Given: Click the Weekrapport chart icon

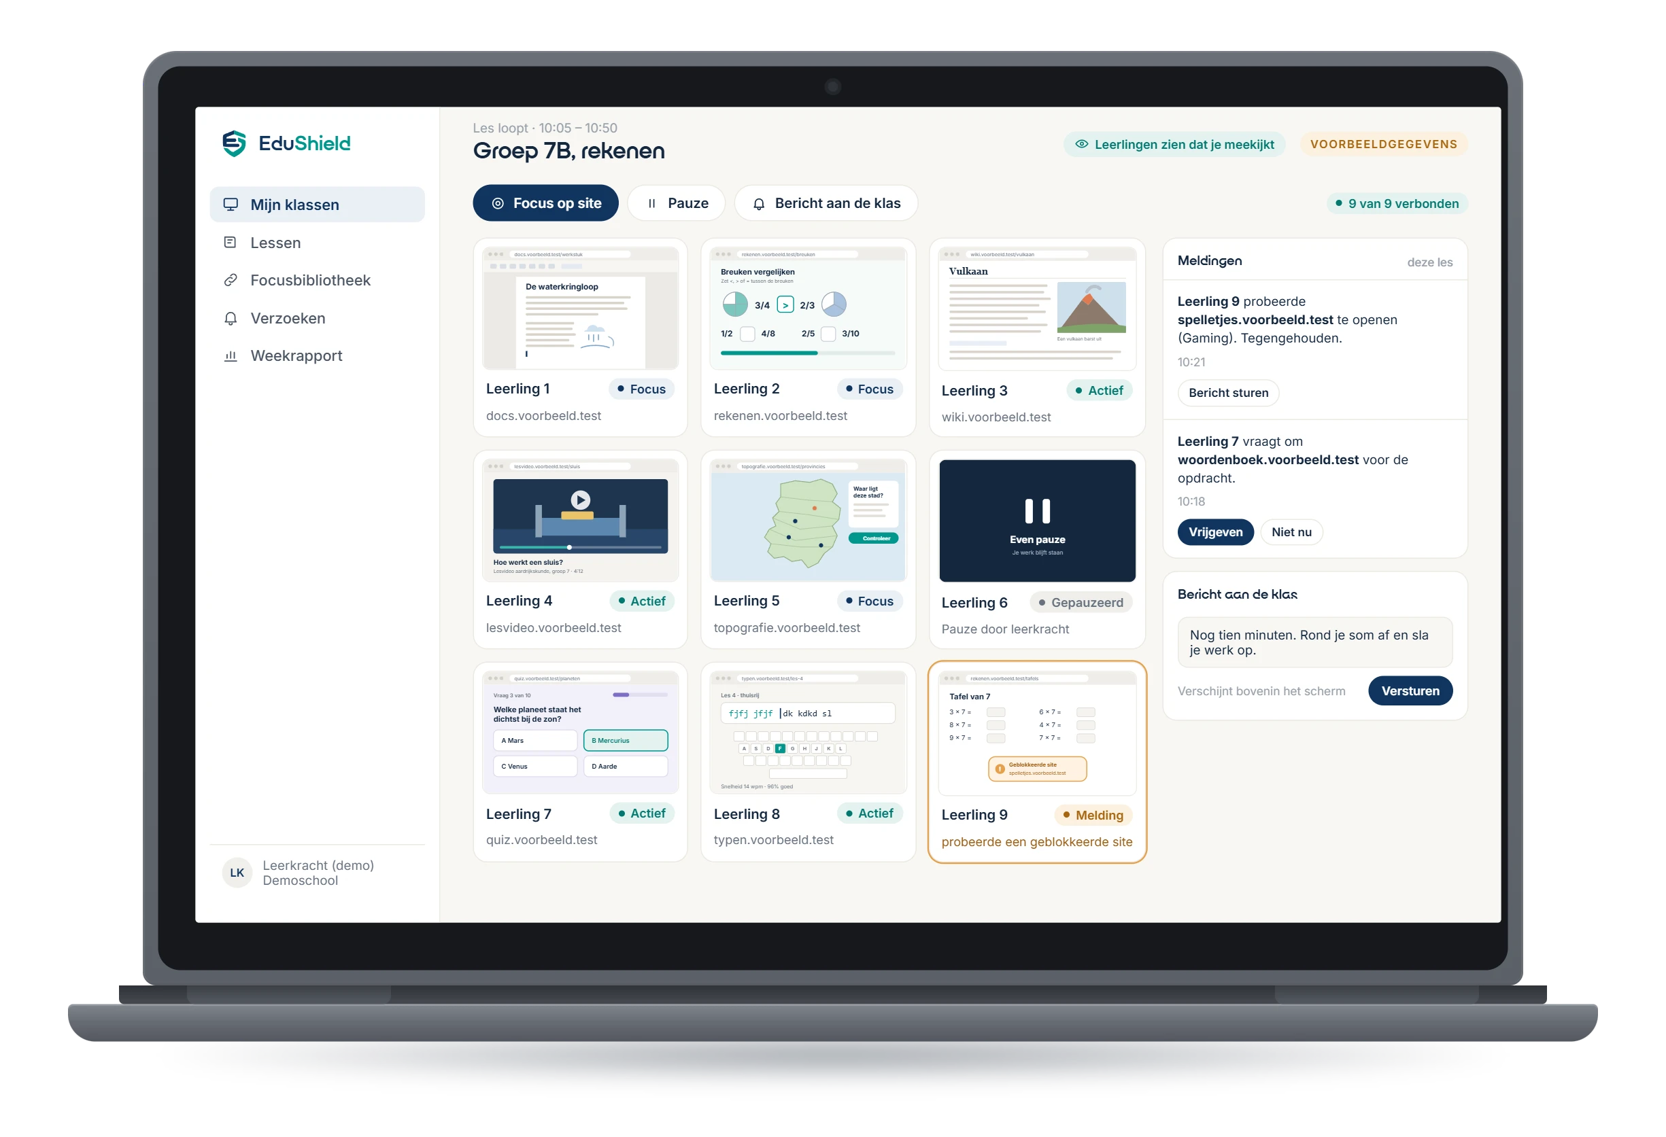Looking at the screenshot, I should [x=230, y=356].
